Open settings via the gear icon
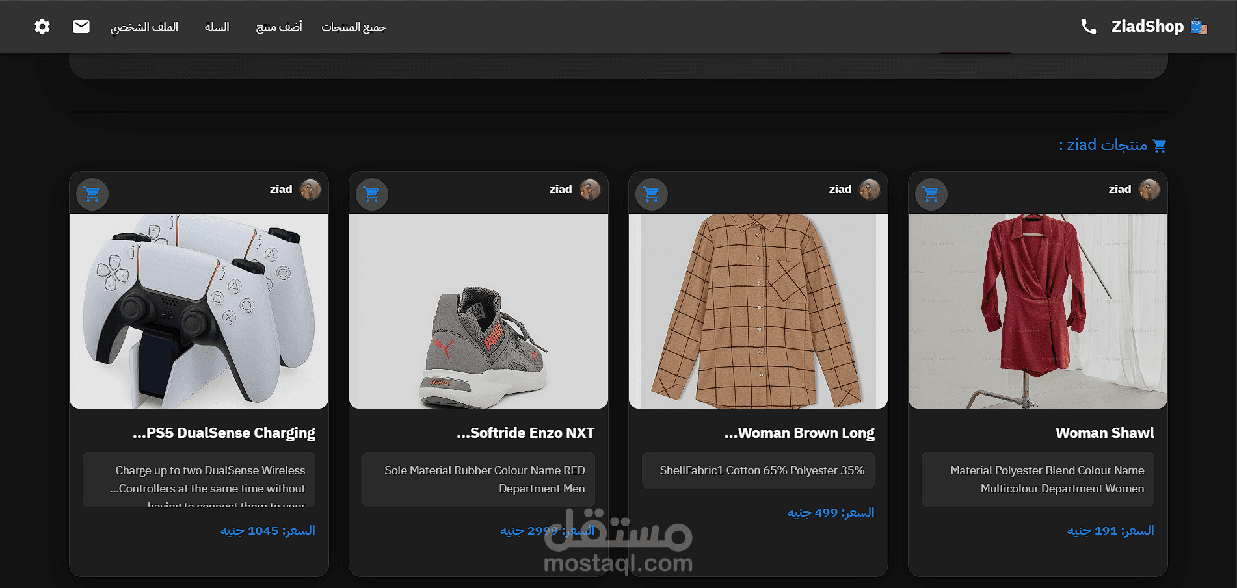The image size is (1237, 588). pos(42,27)
